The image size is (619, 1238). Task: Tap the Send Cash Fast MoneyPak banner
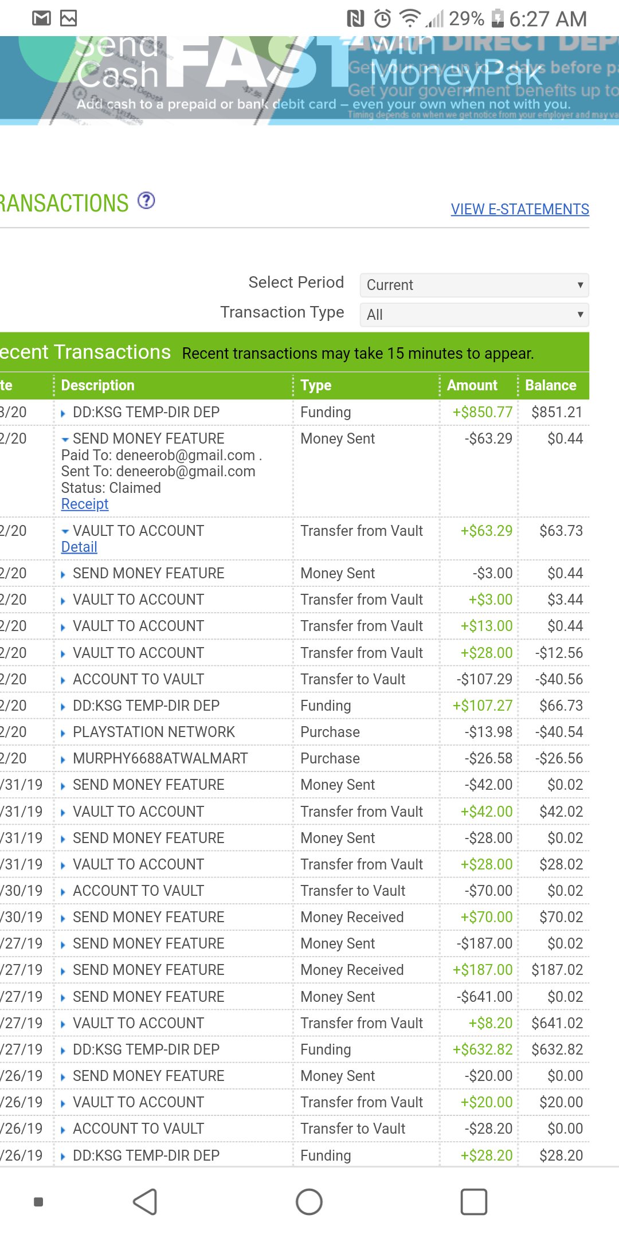tap(309, 80)
